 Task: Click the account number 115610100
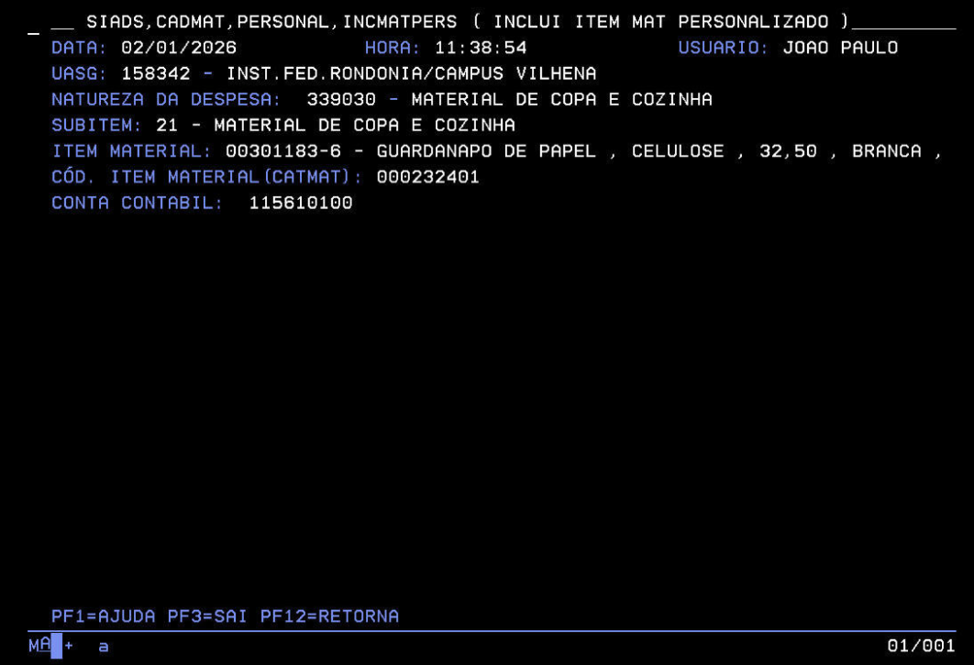(x=301, y=203)
